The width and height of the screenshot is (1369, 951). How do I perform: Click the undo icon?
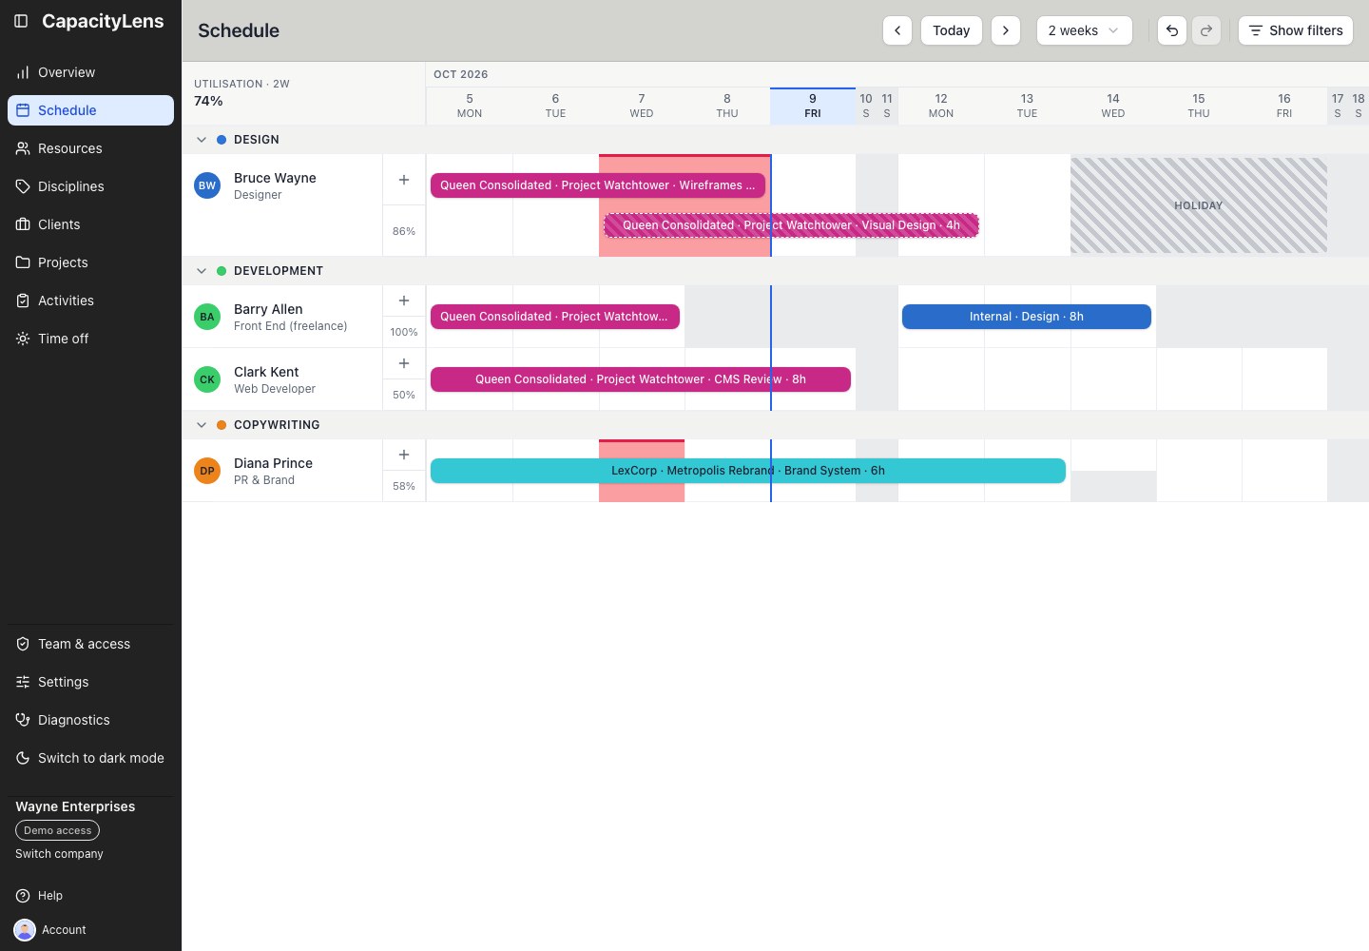click(1172, 30)
